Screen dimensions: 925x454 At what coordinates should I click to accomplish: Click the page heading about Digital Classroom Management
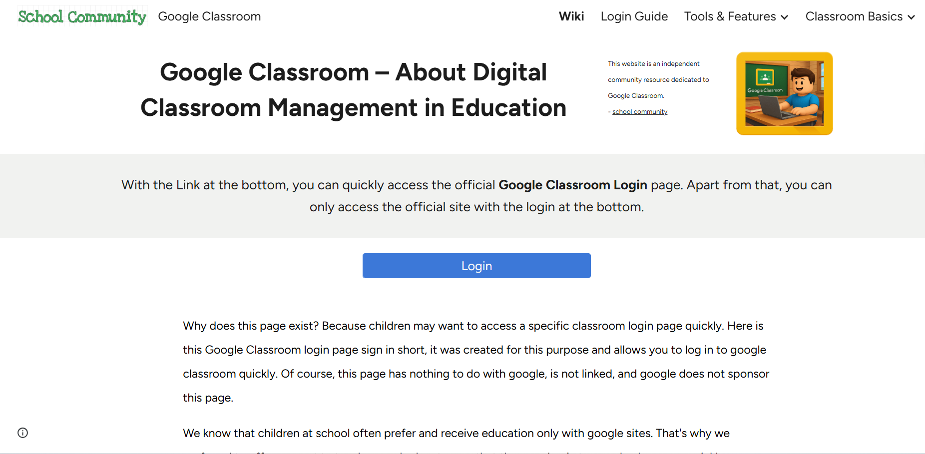(x=353, y=90)
